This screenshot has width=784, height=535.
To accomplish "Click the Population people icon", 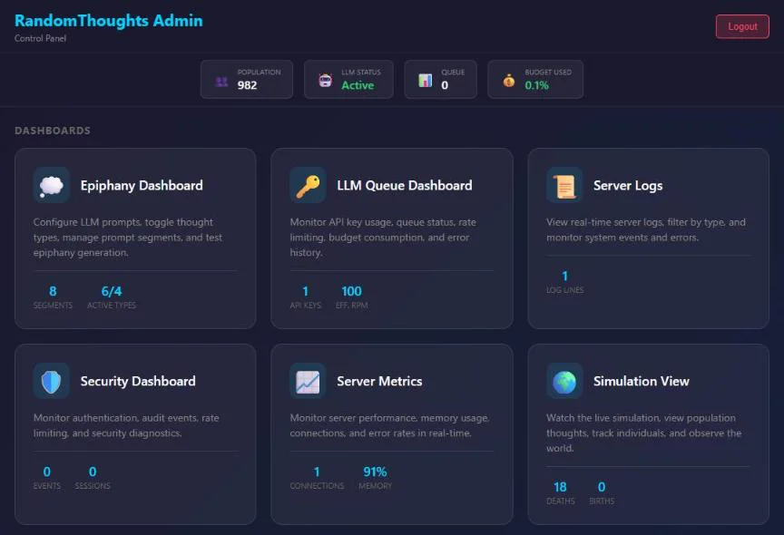I will pyautogui.click(x=221, y=81).
